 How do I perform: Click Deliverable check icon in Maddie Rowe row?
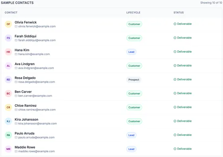(175, 149)
